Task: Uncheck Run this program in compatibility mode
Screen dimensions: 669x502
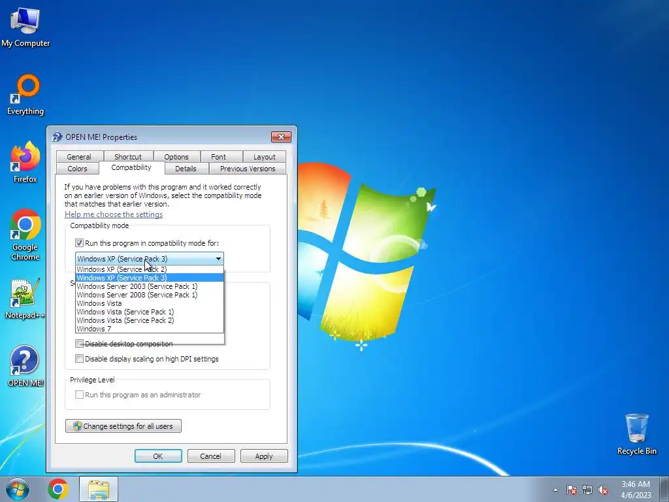Action: 79,243
